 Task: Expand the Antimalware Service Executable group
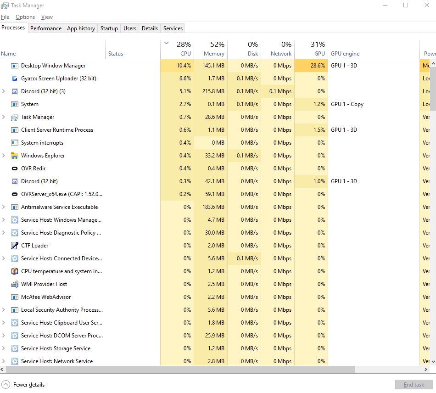click(x=4, y=207)
